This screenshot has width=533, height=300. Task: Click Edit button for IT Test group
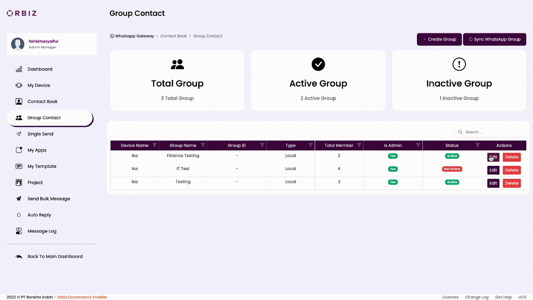[493, 170]
